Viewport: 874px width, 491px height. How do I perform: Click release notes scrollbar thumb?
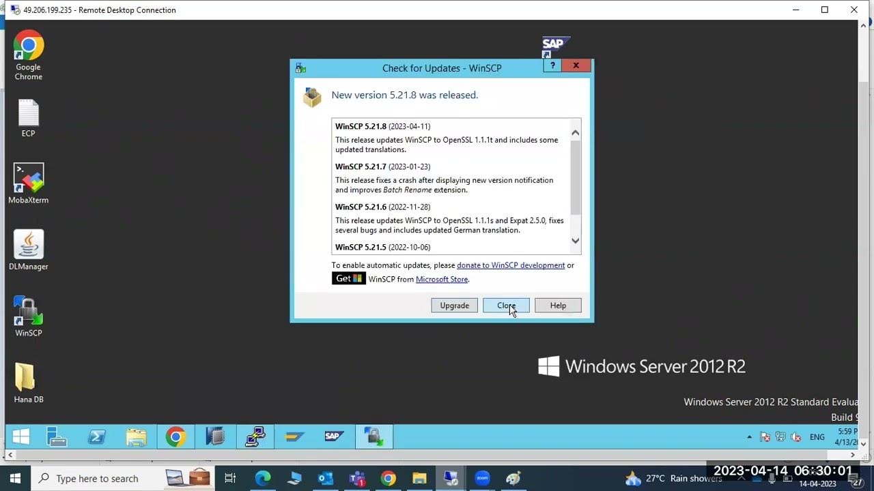tap(575, 177)
